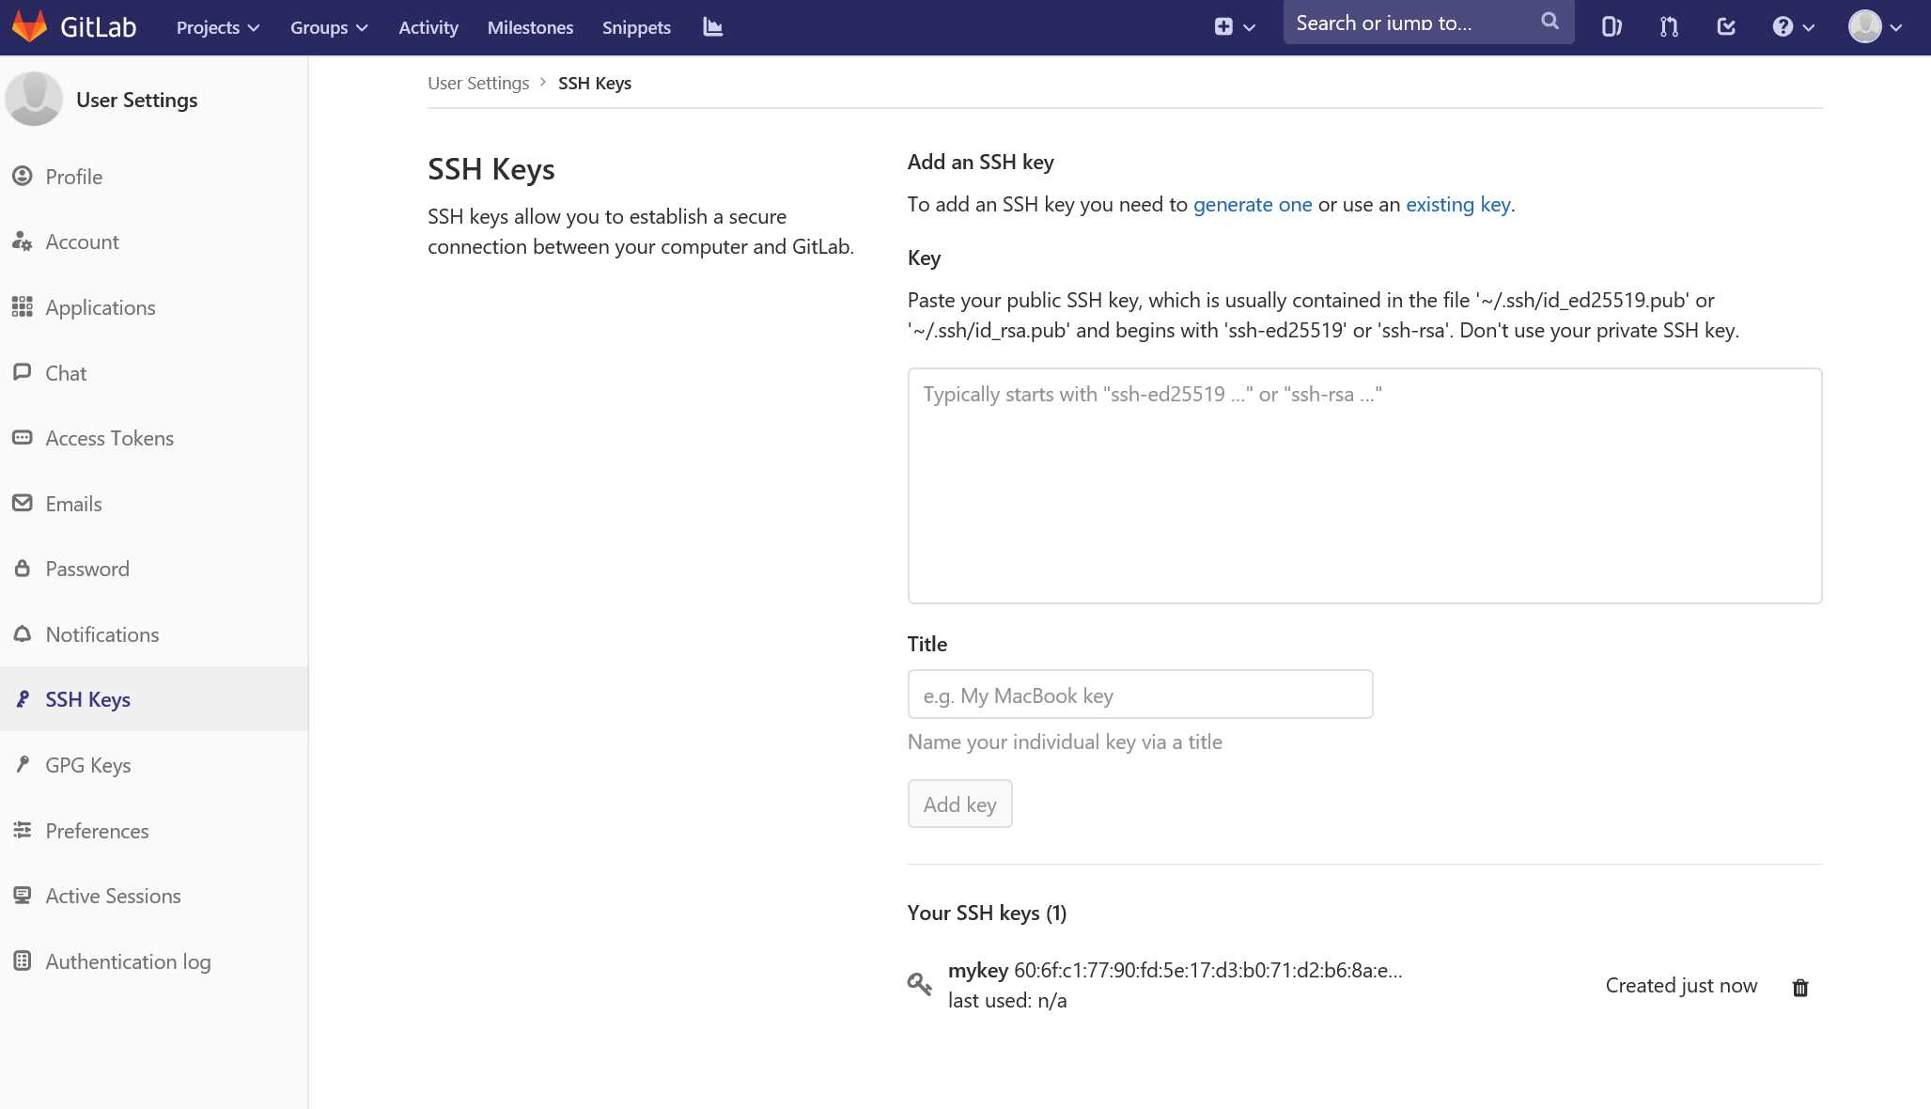Click the Applications grid icon

23,307
